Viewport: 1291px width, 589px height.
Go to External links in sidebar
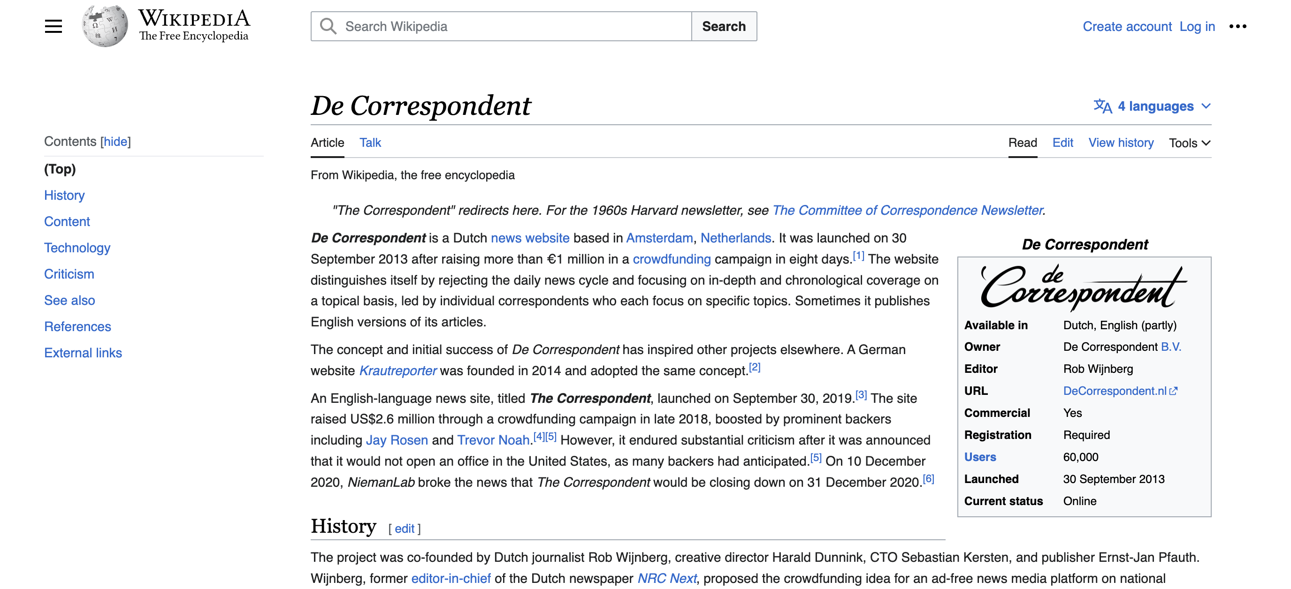pyautogui.click(x=83, y=353)
